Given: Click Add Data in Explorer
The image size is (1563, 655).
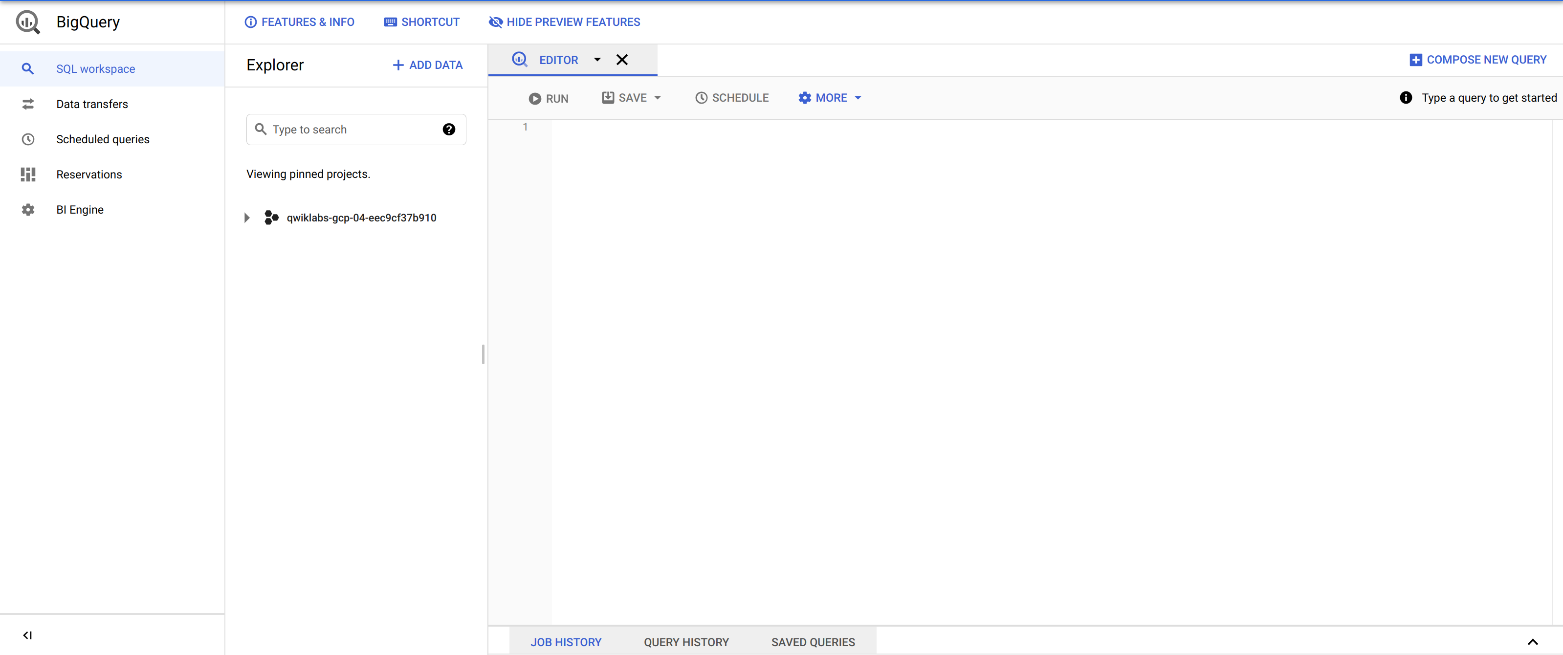Looking at the screenshot, I should click(428, 65).
